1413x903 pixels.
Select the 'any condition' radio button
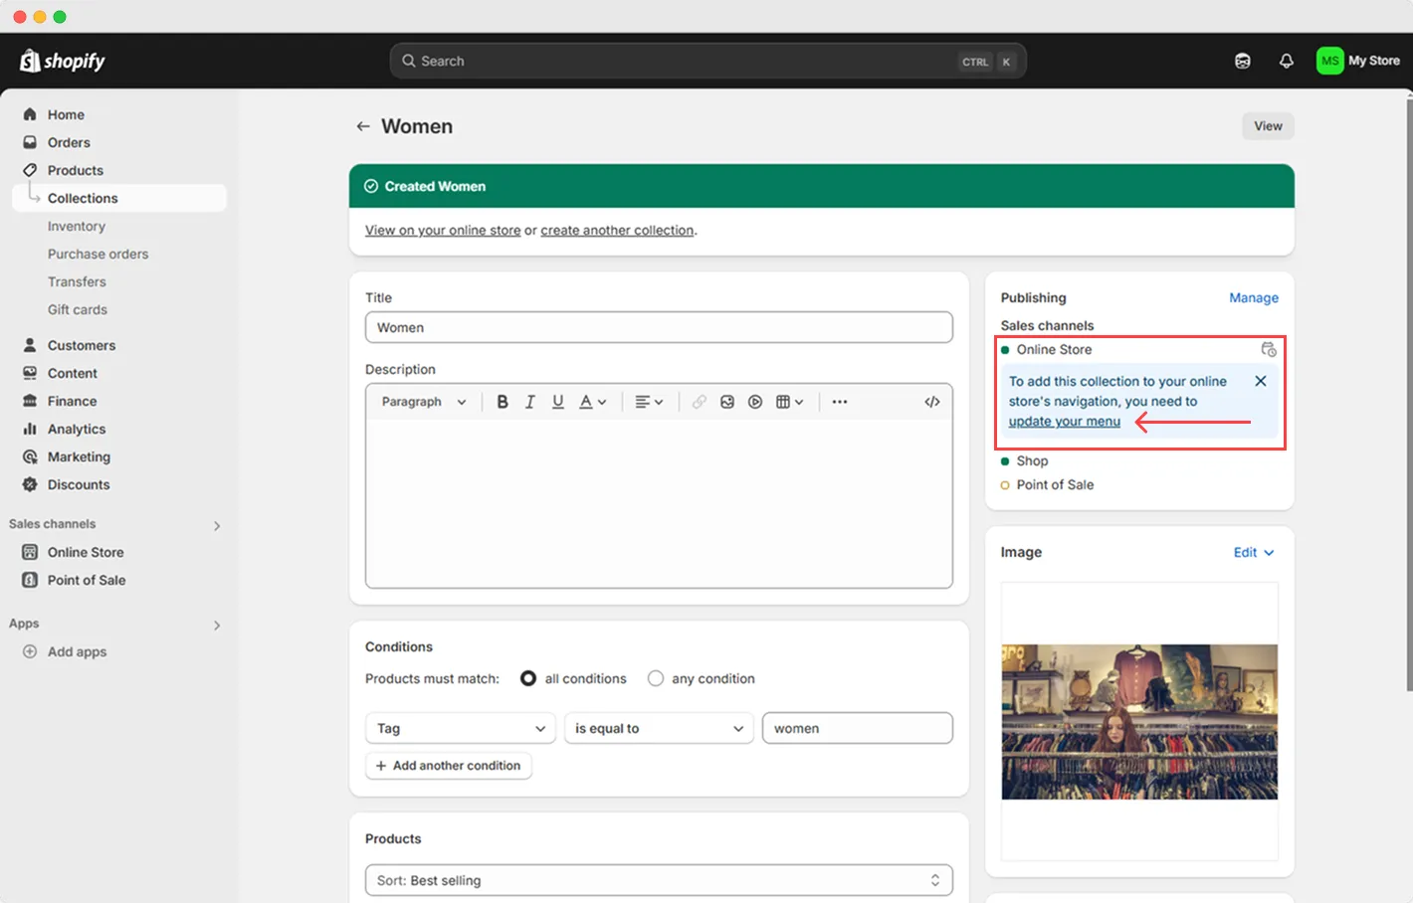(656, 678)
